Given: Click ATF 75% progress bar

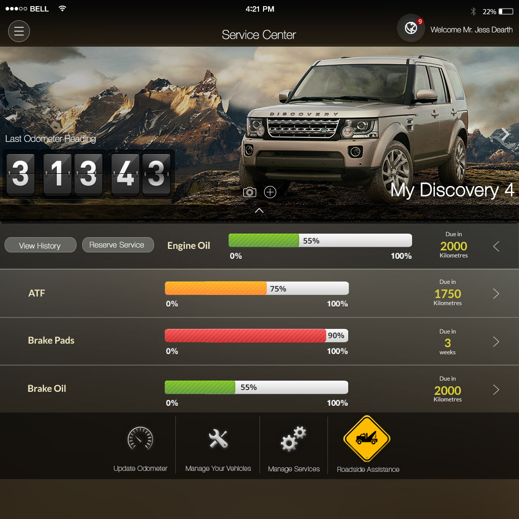Looking at the screenshot, I should (x=256, y=288).
